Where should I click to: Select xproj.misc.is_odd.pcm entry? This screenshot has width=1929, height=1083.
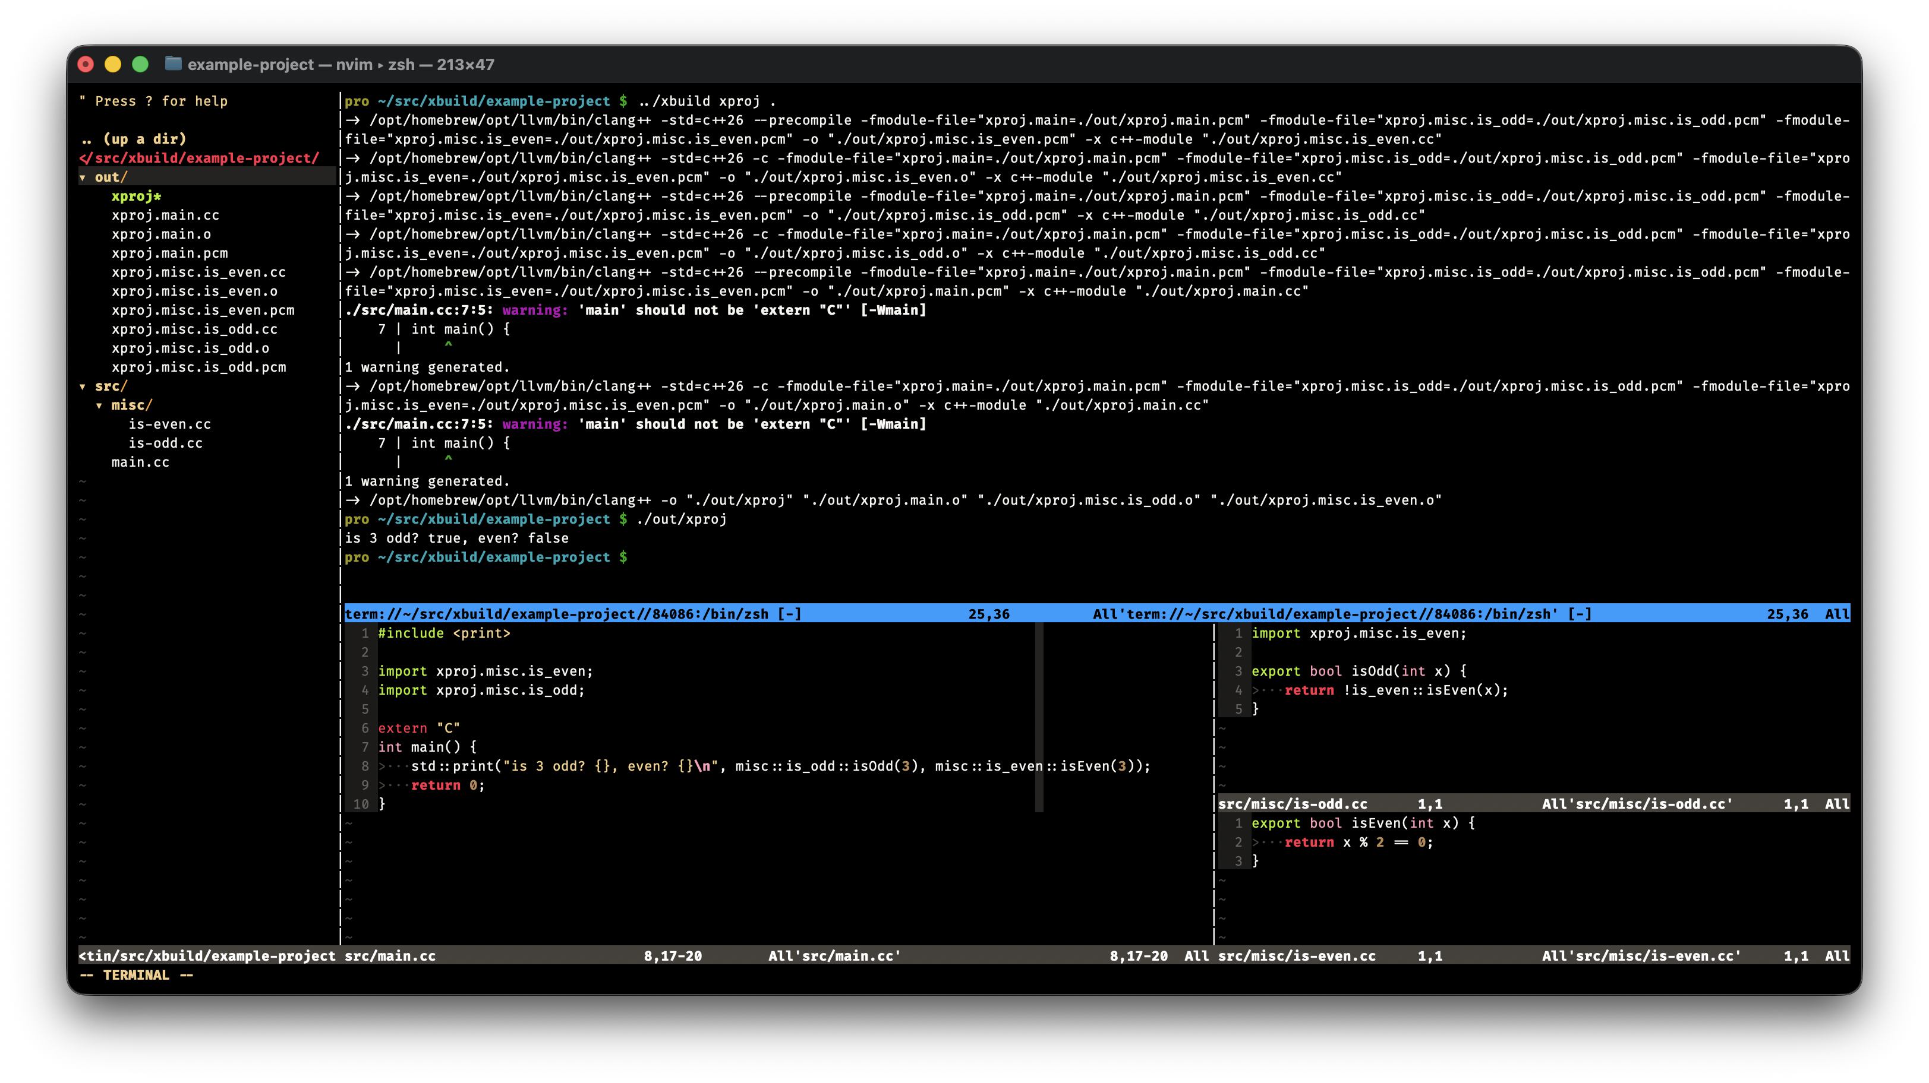click(x=198, y=367)
